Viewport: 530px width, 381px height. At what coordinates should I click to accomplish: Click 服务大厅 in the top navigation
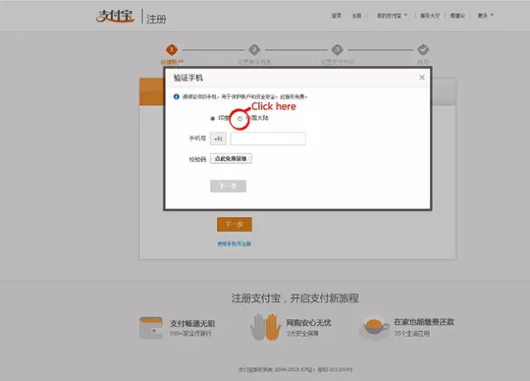(x=430, y=16)
